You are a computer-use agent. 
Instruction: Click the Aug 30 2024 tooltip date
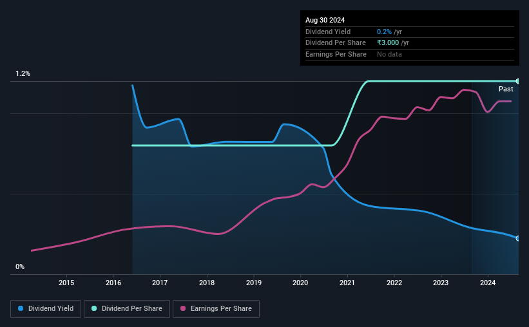325,20
